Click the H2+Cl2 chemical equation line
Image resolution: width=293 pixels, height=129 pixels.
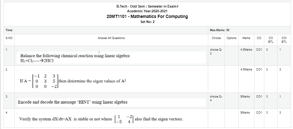click(x=37, y=61)
